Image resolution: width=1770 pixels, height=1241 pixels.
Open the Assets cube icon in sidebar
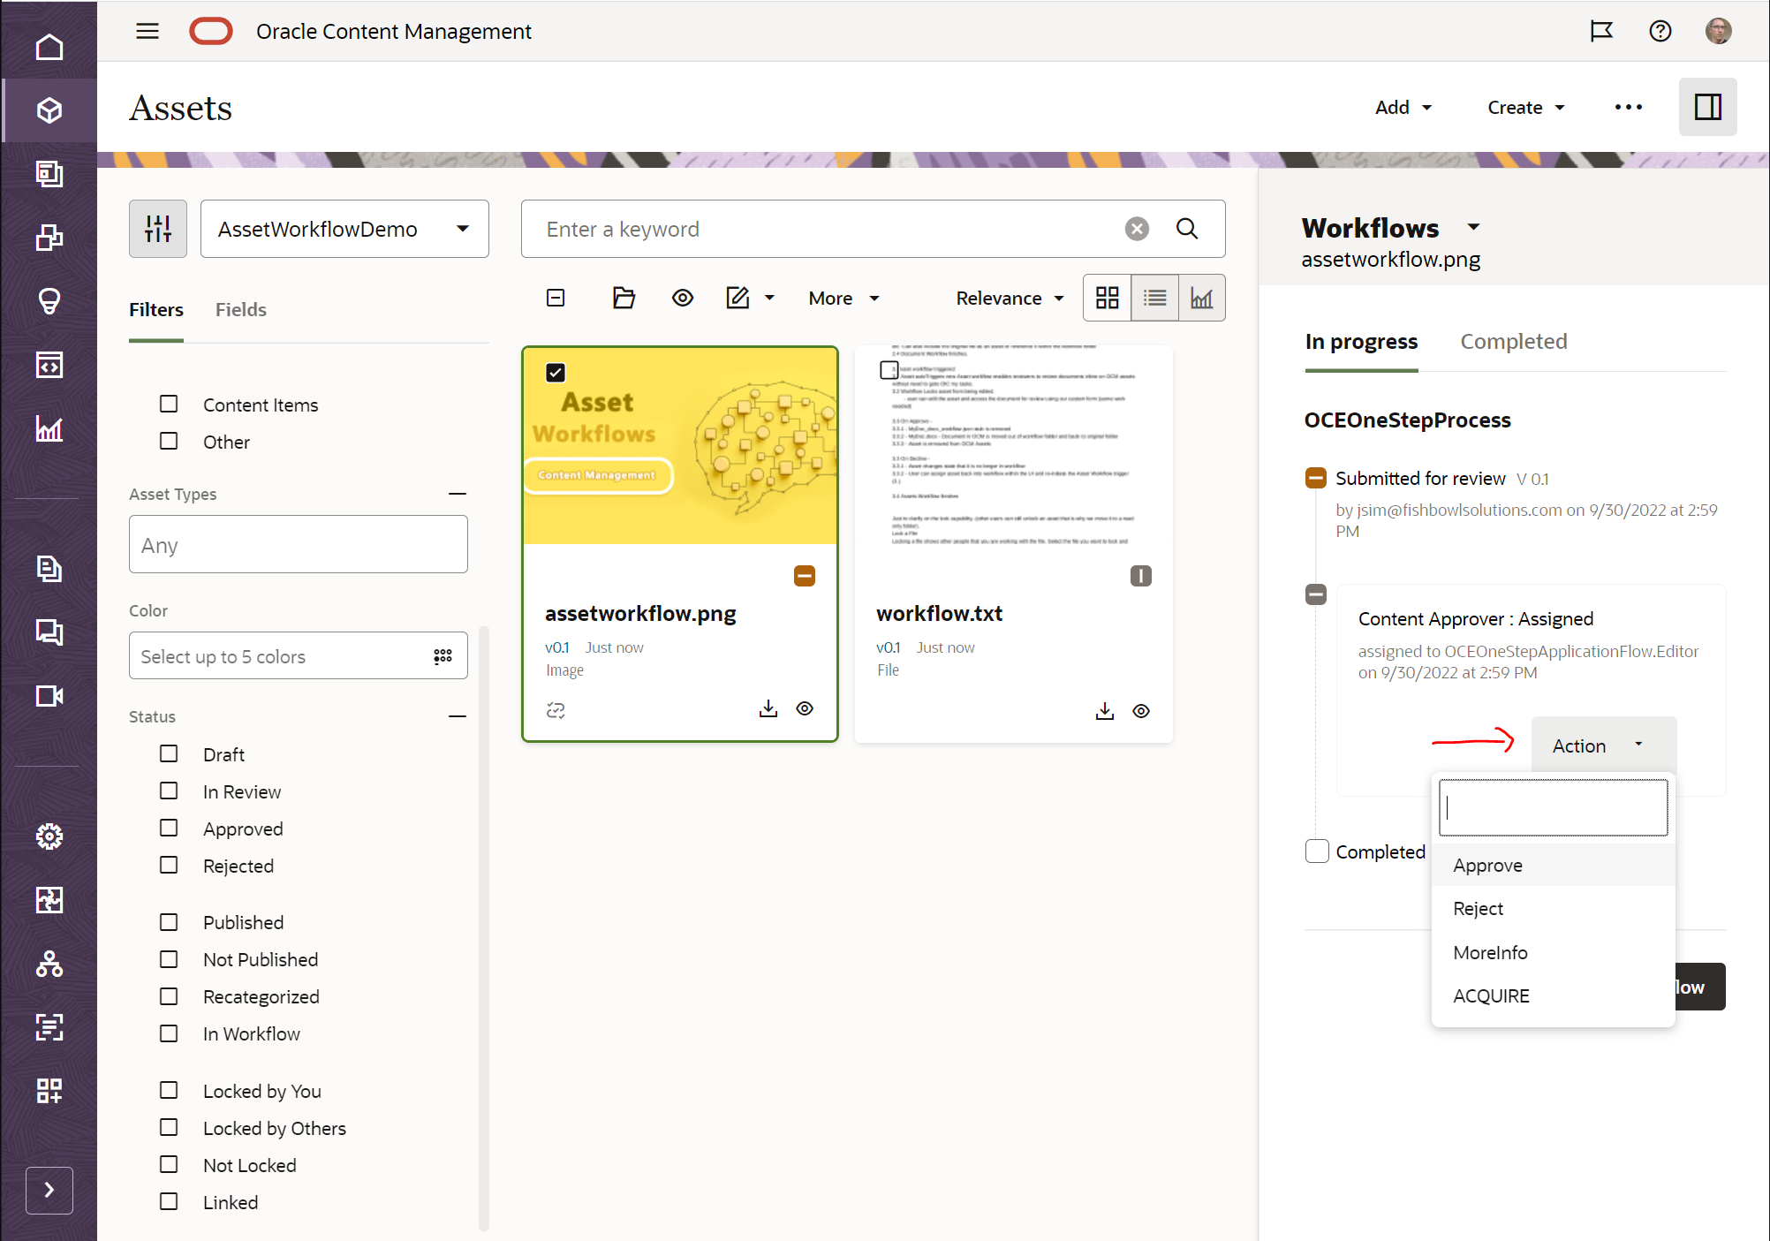point(49,110)
